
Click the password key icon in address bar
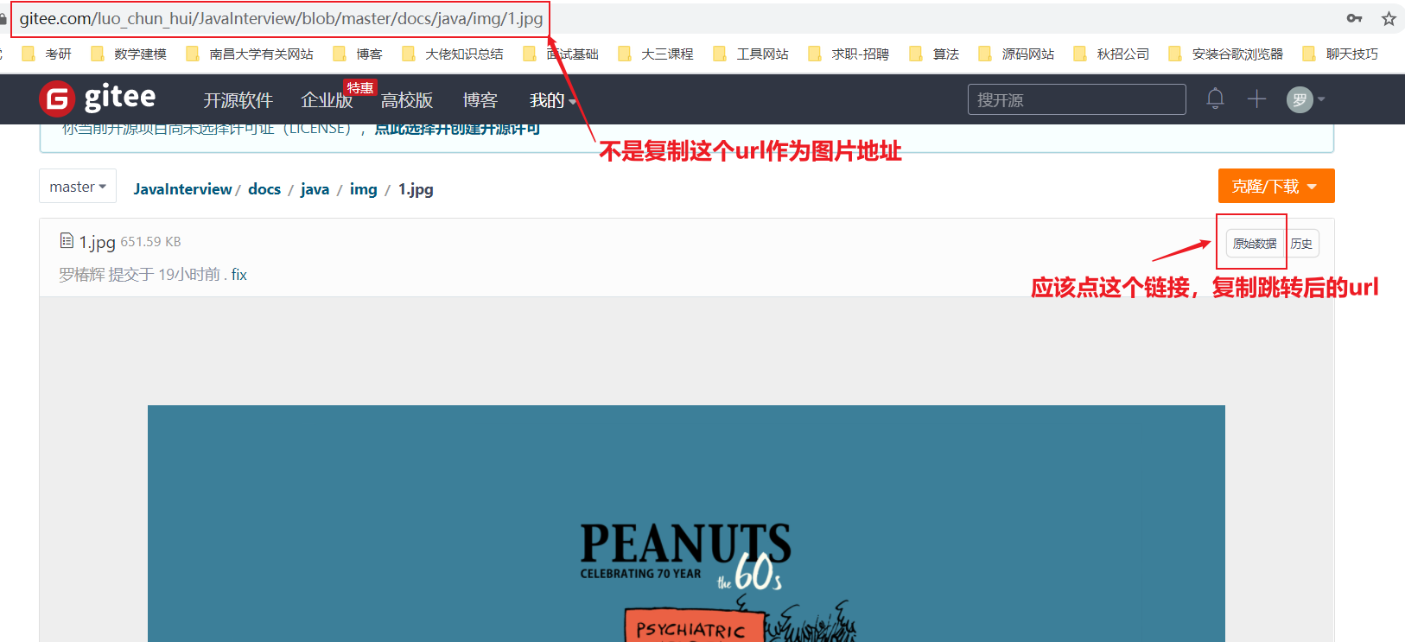[1354, 18]
